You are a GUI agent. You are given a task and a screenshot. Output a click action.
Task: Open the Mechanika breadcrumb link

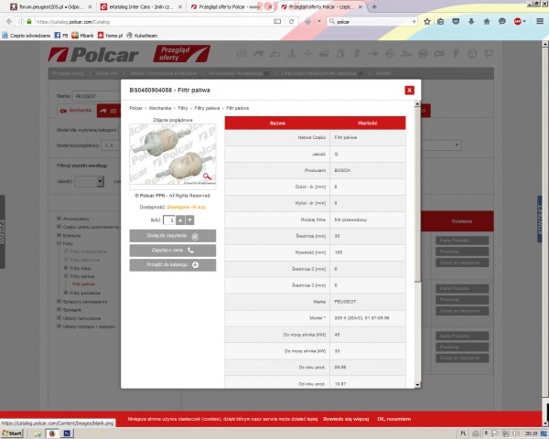click(160, 108)
